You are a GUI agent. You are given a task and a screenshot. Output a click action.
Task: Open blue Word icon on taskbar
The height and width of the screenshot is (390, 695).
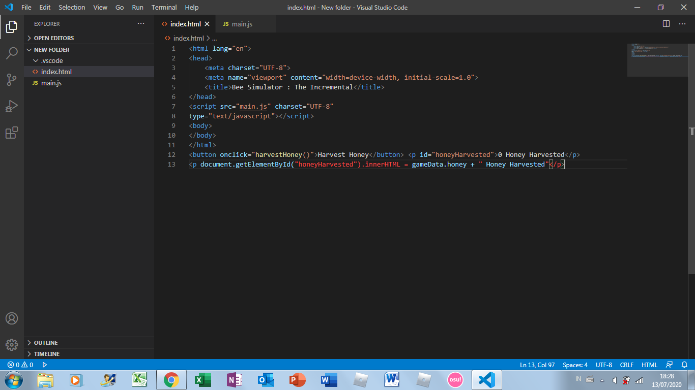tap(328, 380)
